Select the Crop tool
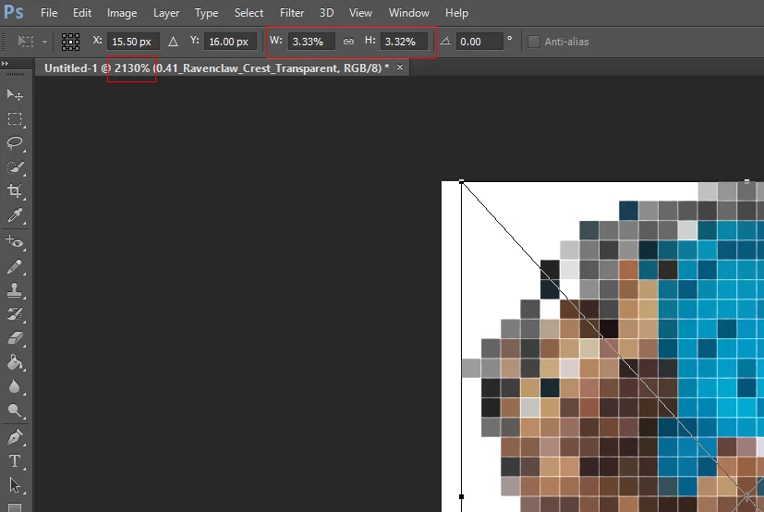Screen dimensions: 764x512 click(15, 190)
